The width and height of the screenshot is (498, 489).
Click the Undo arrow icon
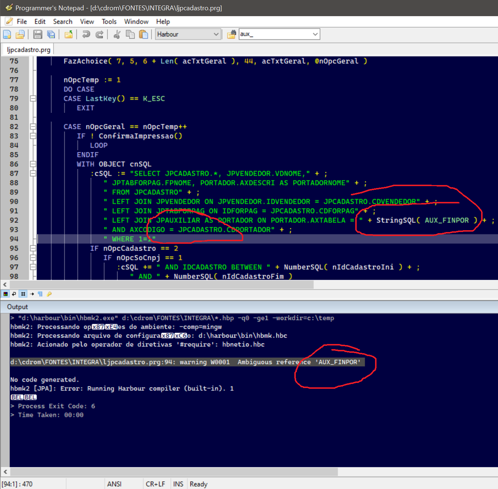pos(86,35)
